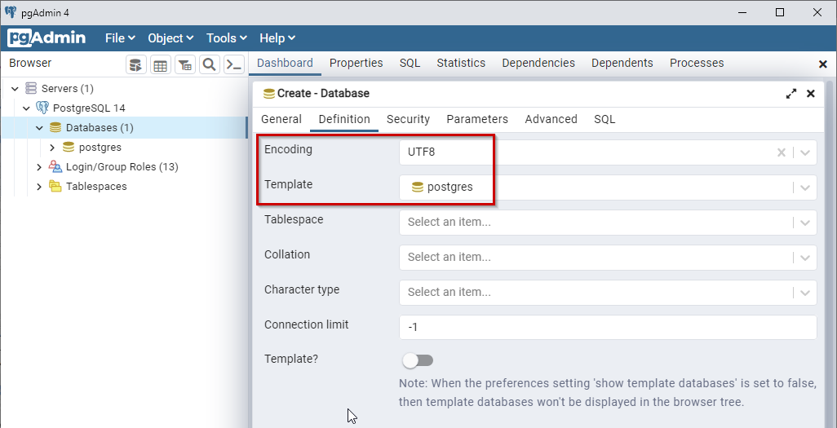Select the Servers (1) tree row

[124, 89]
